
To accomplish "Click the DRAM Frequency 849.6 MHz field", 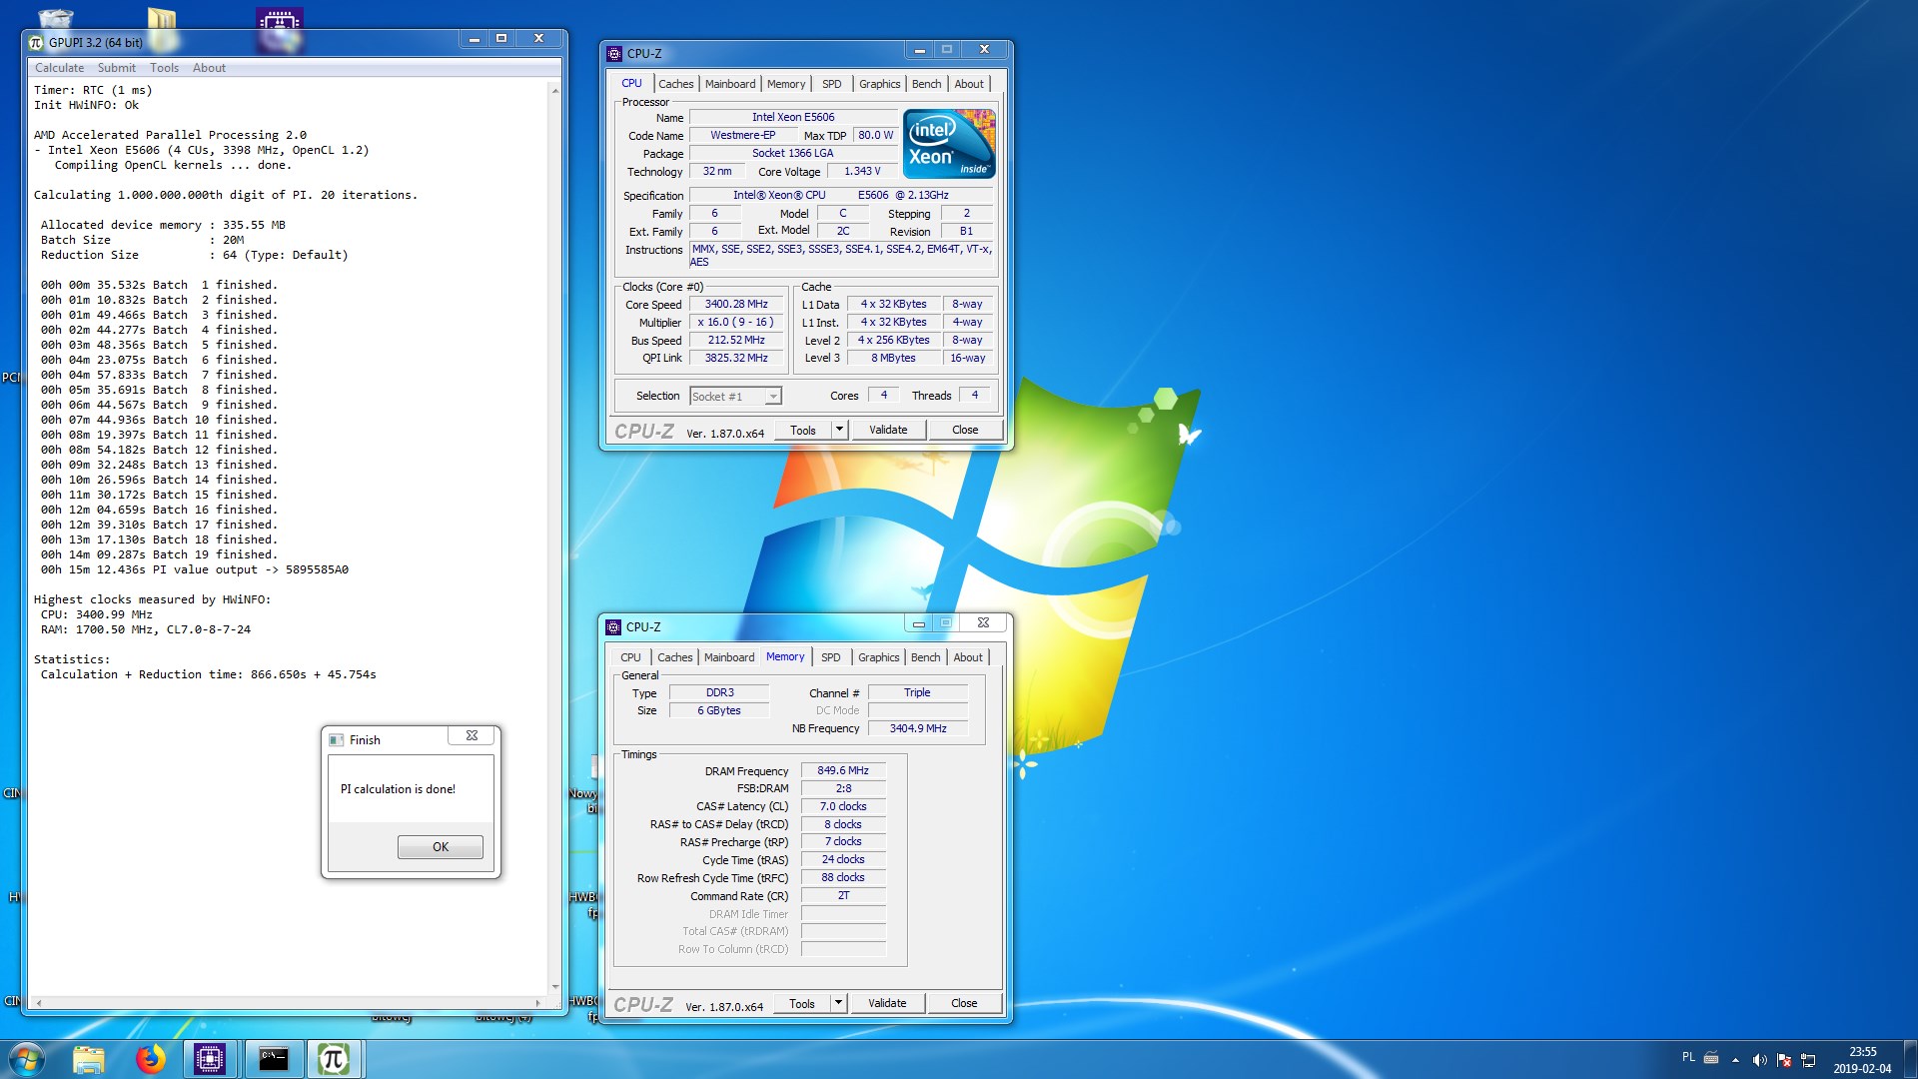I will coord(843,771).
